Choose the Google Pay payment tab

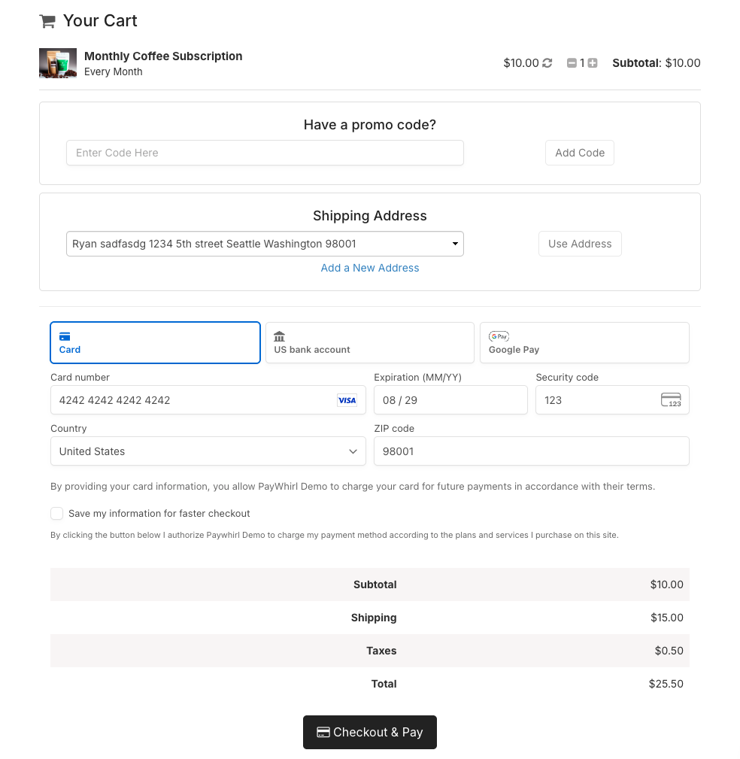584,343
